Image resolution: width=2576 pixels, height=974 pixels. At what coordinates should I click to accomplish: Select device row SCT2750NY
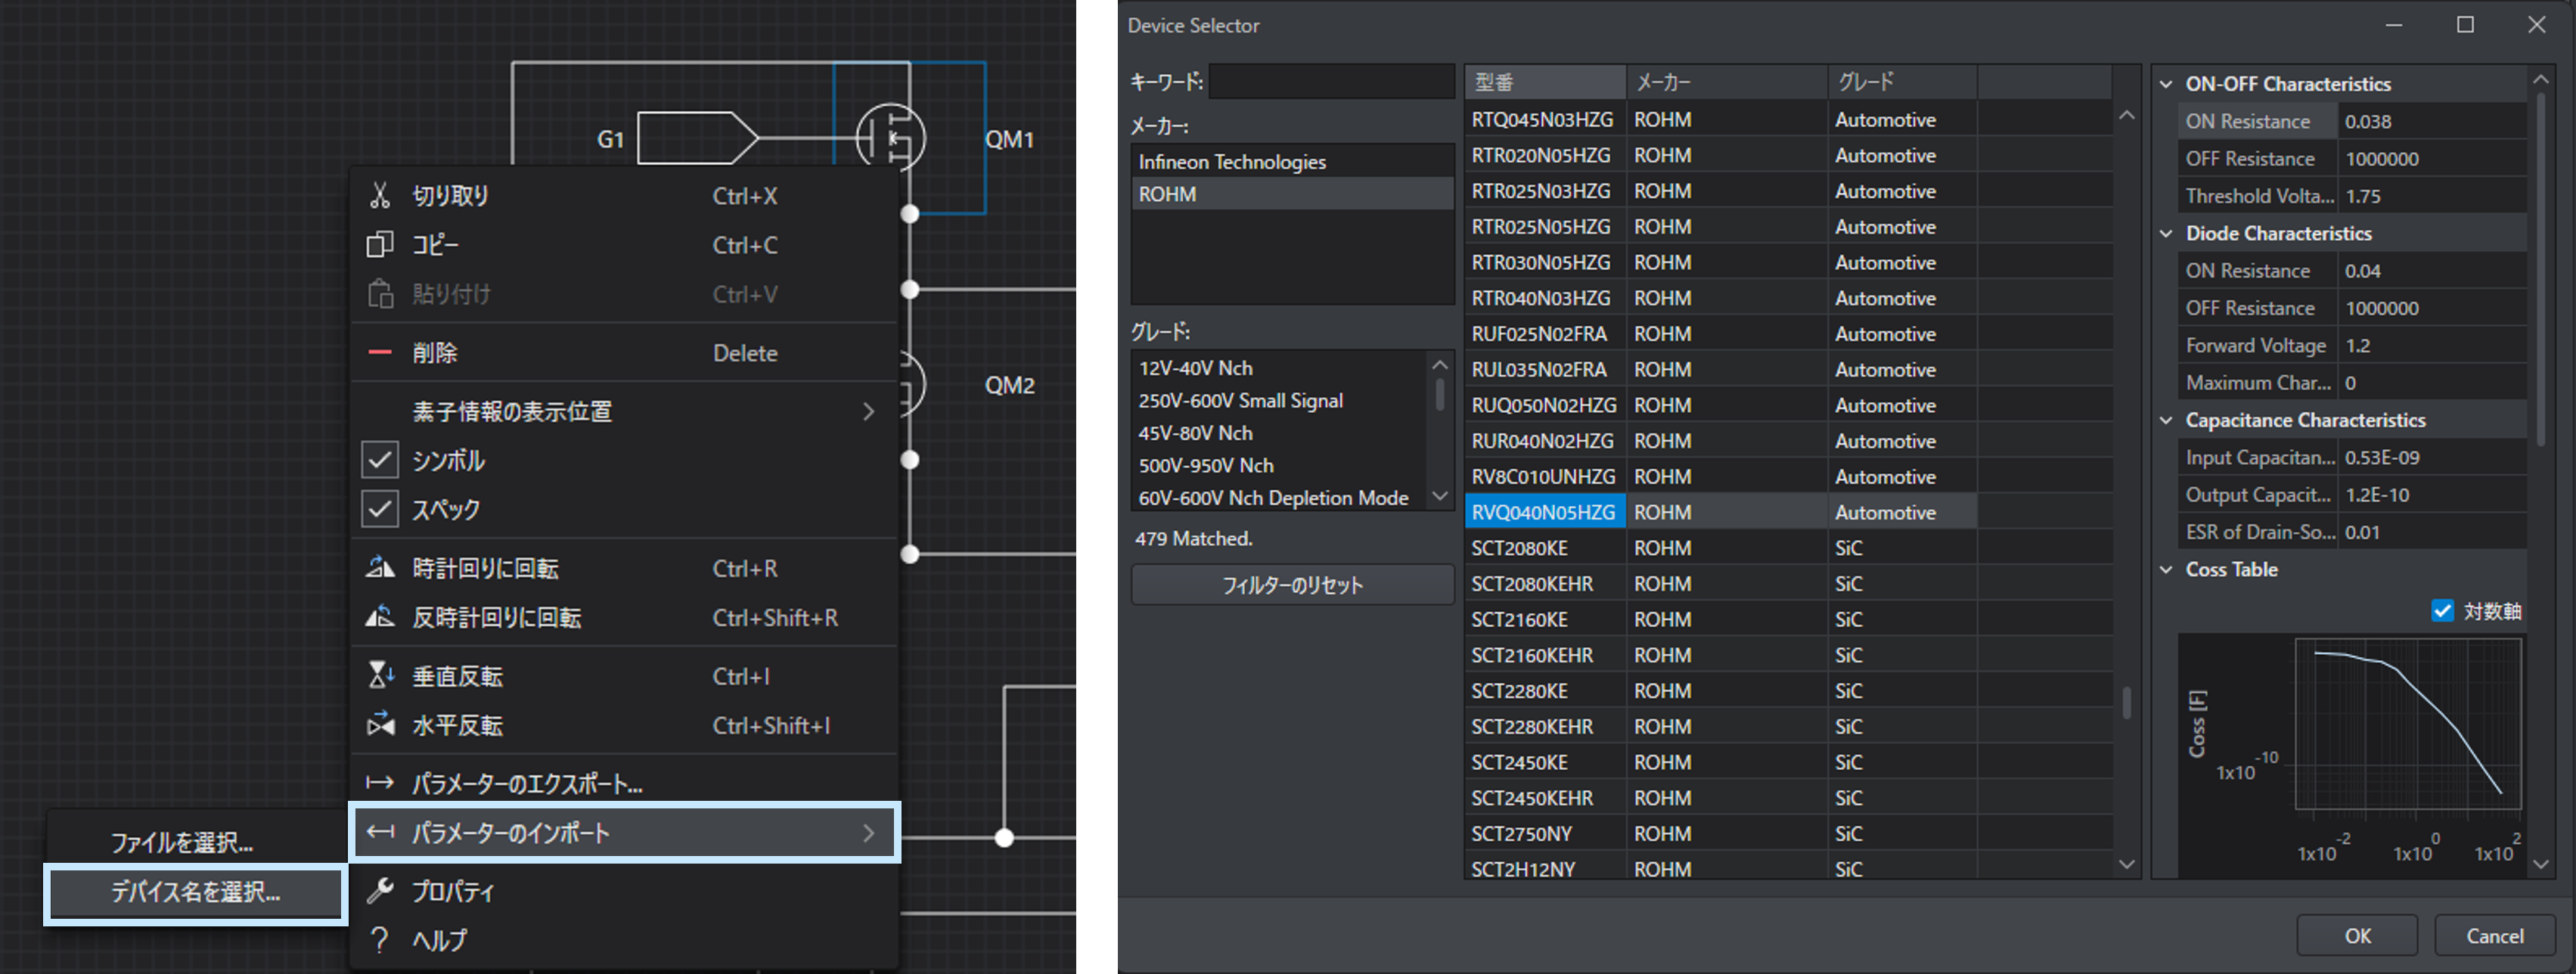[x=1789, y=834]
